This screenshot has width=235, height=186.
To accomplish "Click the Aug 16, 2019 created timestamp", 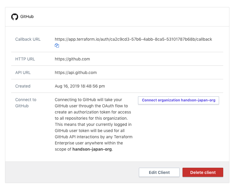I will pyautogui.click(x=80, y=86).
